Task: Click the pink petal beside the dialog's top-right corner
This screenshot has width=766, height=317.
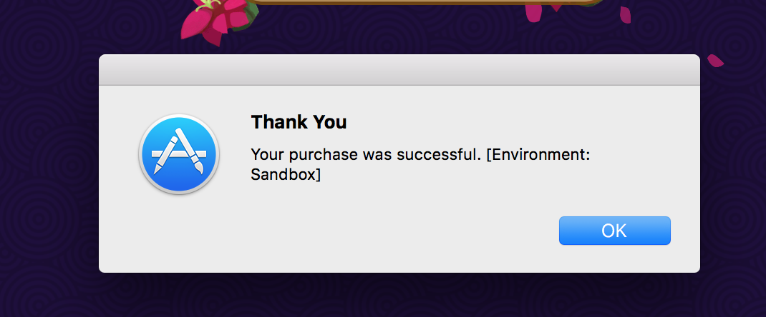Action: (x=715, y=61)
